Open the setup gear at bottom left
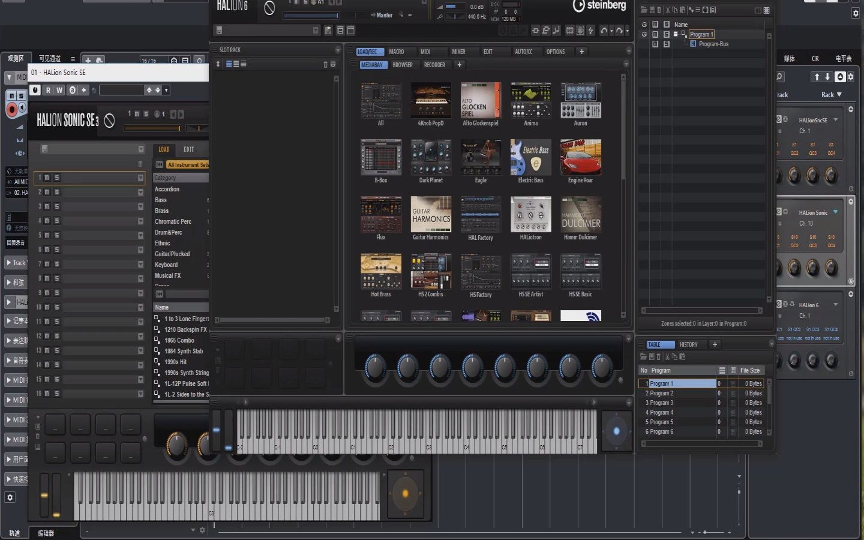The height and width of the screenshot is (540, 864). [x=10, y=497]
